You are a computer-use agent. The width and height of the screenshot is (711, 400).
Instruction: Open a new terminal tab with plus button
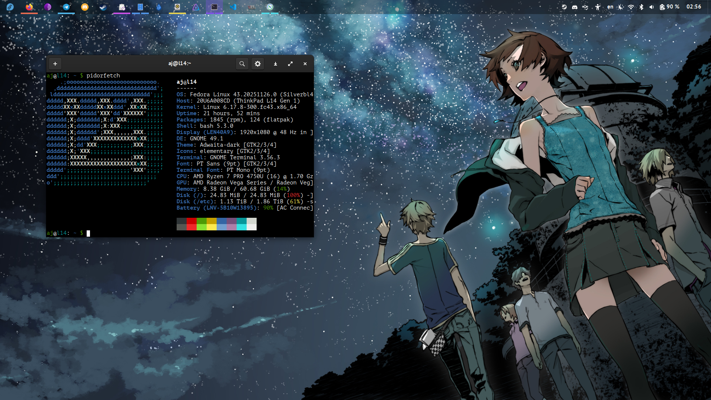tap(55, 64)
